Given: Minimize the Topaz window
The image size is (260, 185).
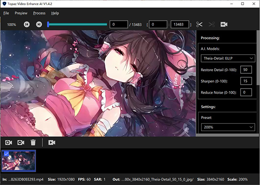Looking at the screenshot, I should [232, 3].
